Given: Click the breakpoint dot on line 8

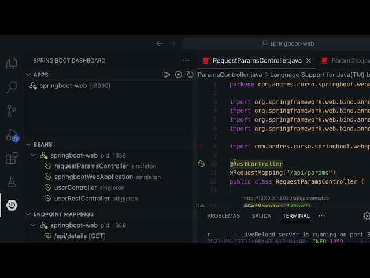Looking at the screenshot, I should coord(201,146).
